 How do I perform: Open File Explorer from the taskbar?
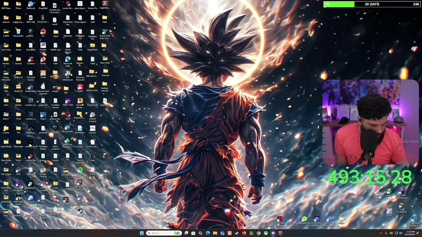[x=215, y=233]
